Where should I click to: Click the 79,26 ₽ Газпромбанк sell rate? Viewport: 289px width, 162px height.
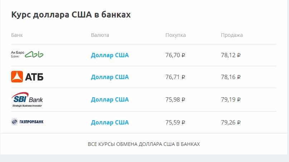pyautogui.click(x=231, y=122)
